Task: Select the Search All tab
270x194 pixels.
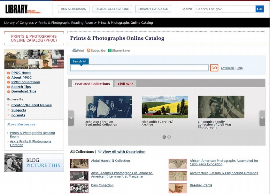Action: click(79, 61)
